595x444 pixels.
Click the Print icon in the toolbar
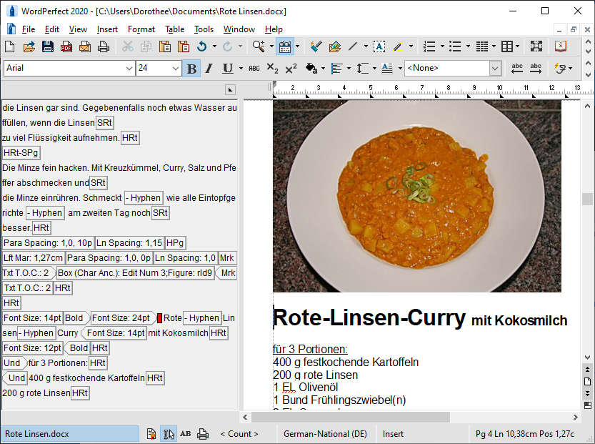[x=104, y=47]
